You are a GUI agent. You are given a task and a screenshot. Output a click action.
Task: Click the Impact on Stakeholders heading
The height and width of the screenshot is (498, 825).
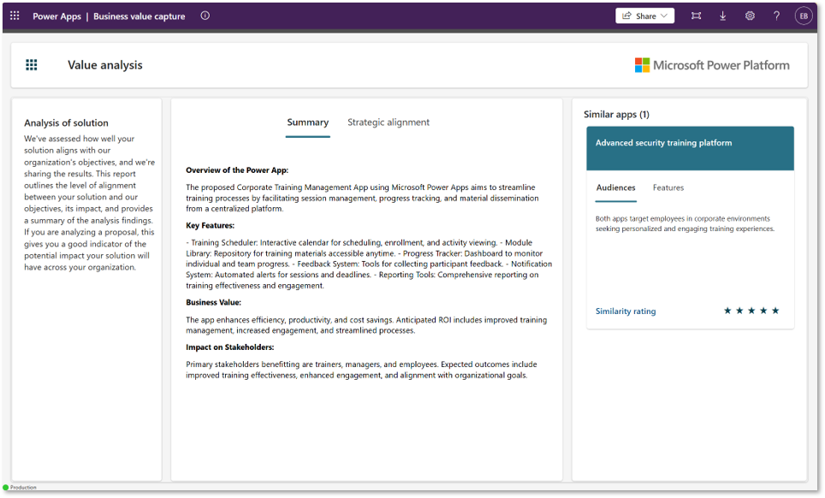[229, 347]
